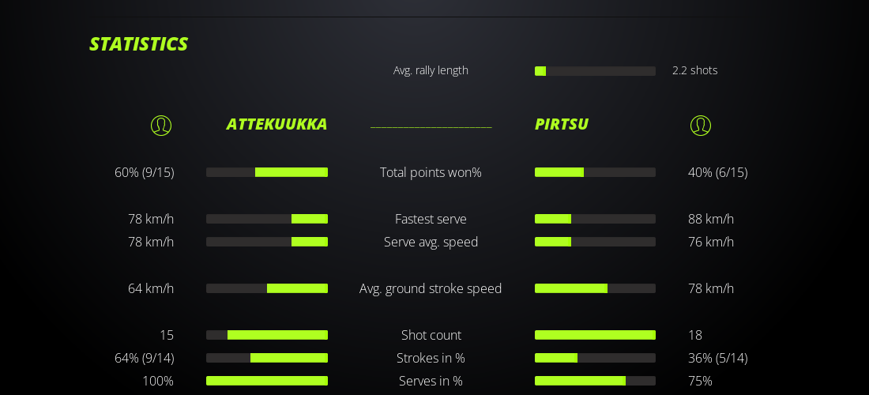Click Attekuukka's Shot count bar
This screenshot has width=869, height=395.
[x=267, y=335]
